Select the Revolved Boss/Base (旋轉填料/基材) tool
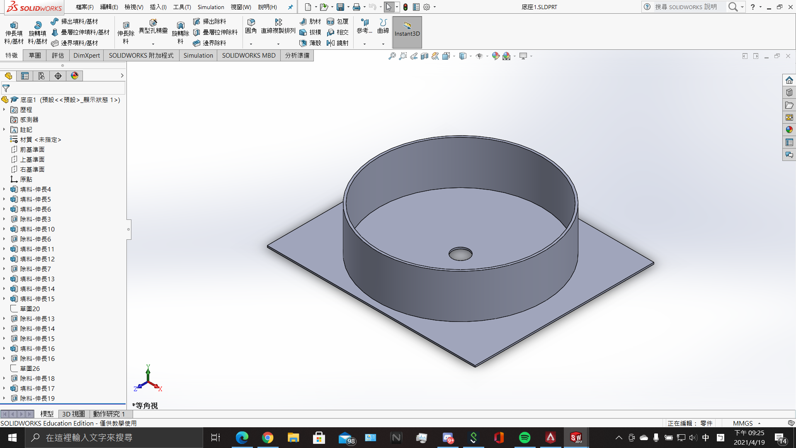This screenshot has height=448, width=796. point(37,26)
